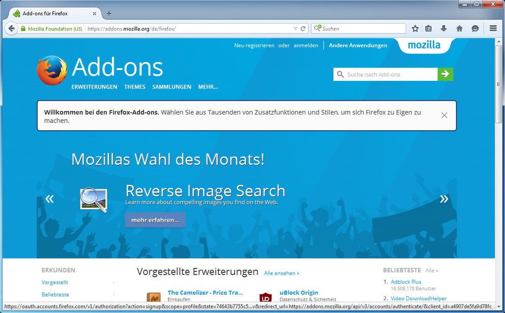505x313 pixels.
Task: Open the Hello chat smiley icon
Action: coord(475,29)
